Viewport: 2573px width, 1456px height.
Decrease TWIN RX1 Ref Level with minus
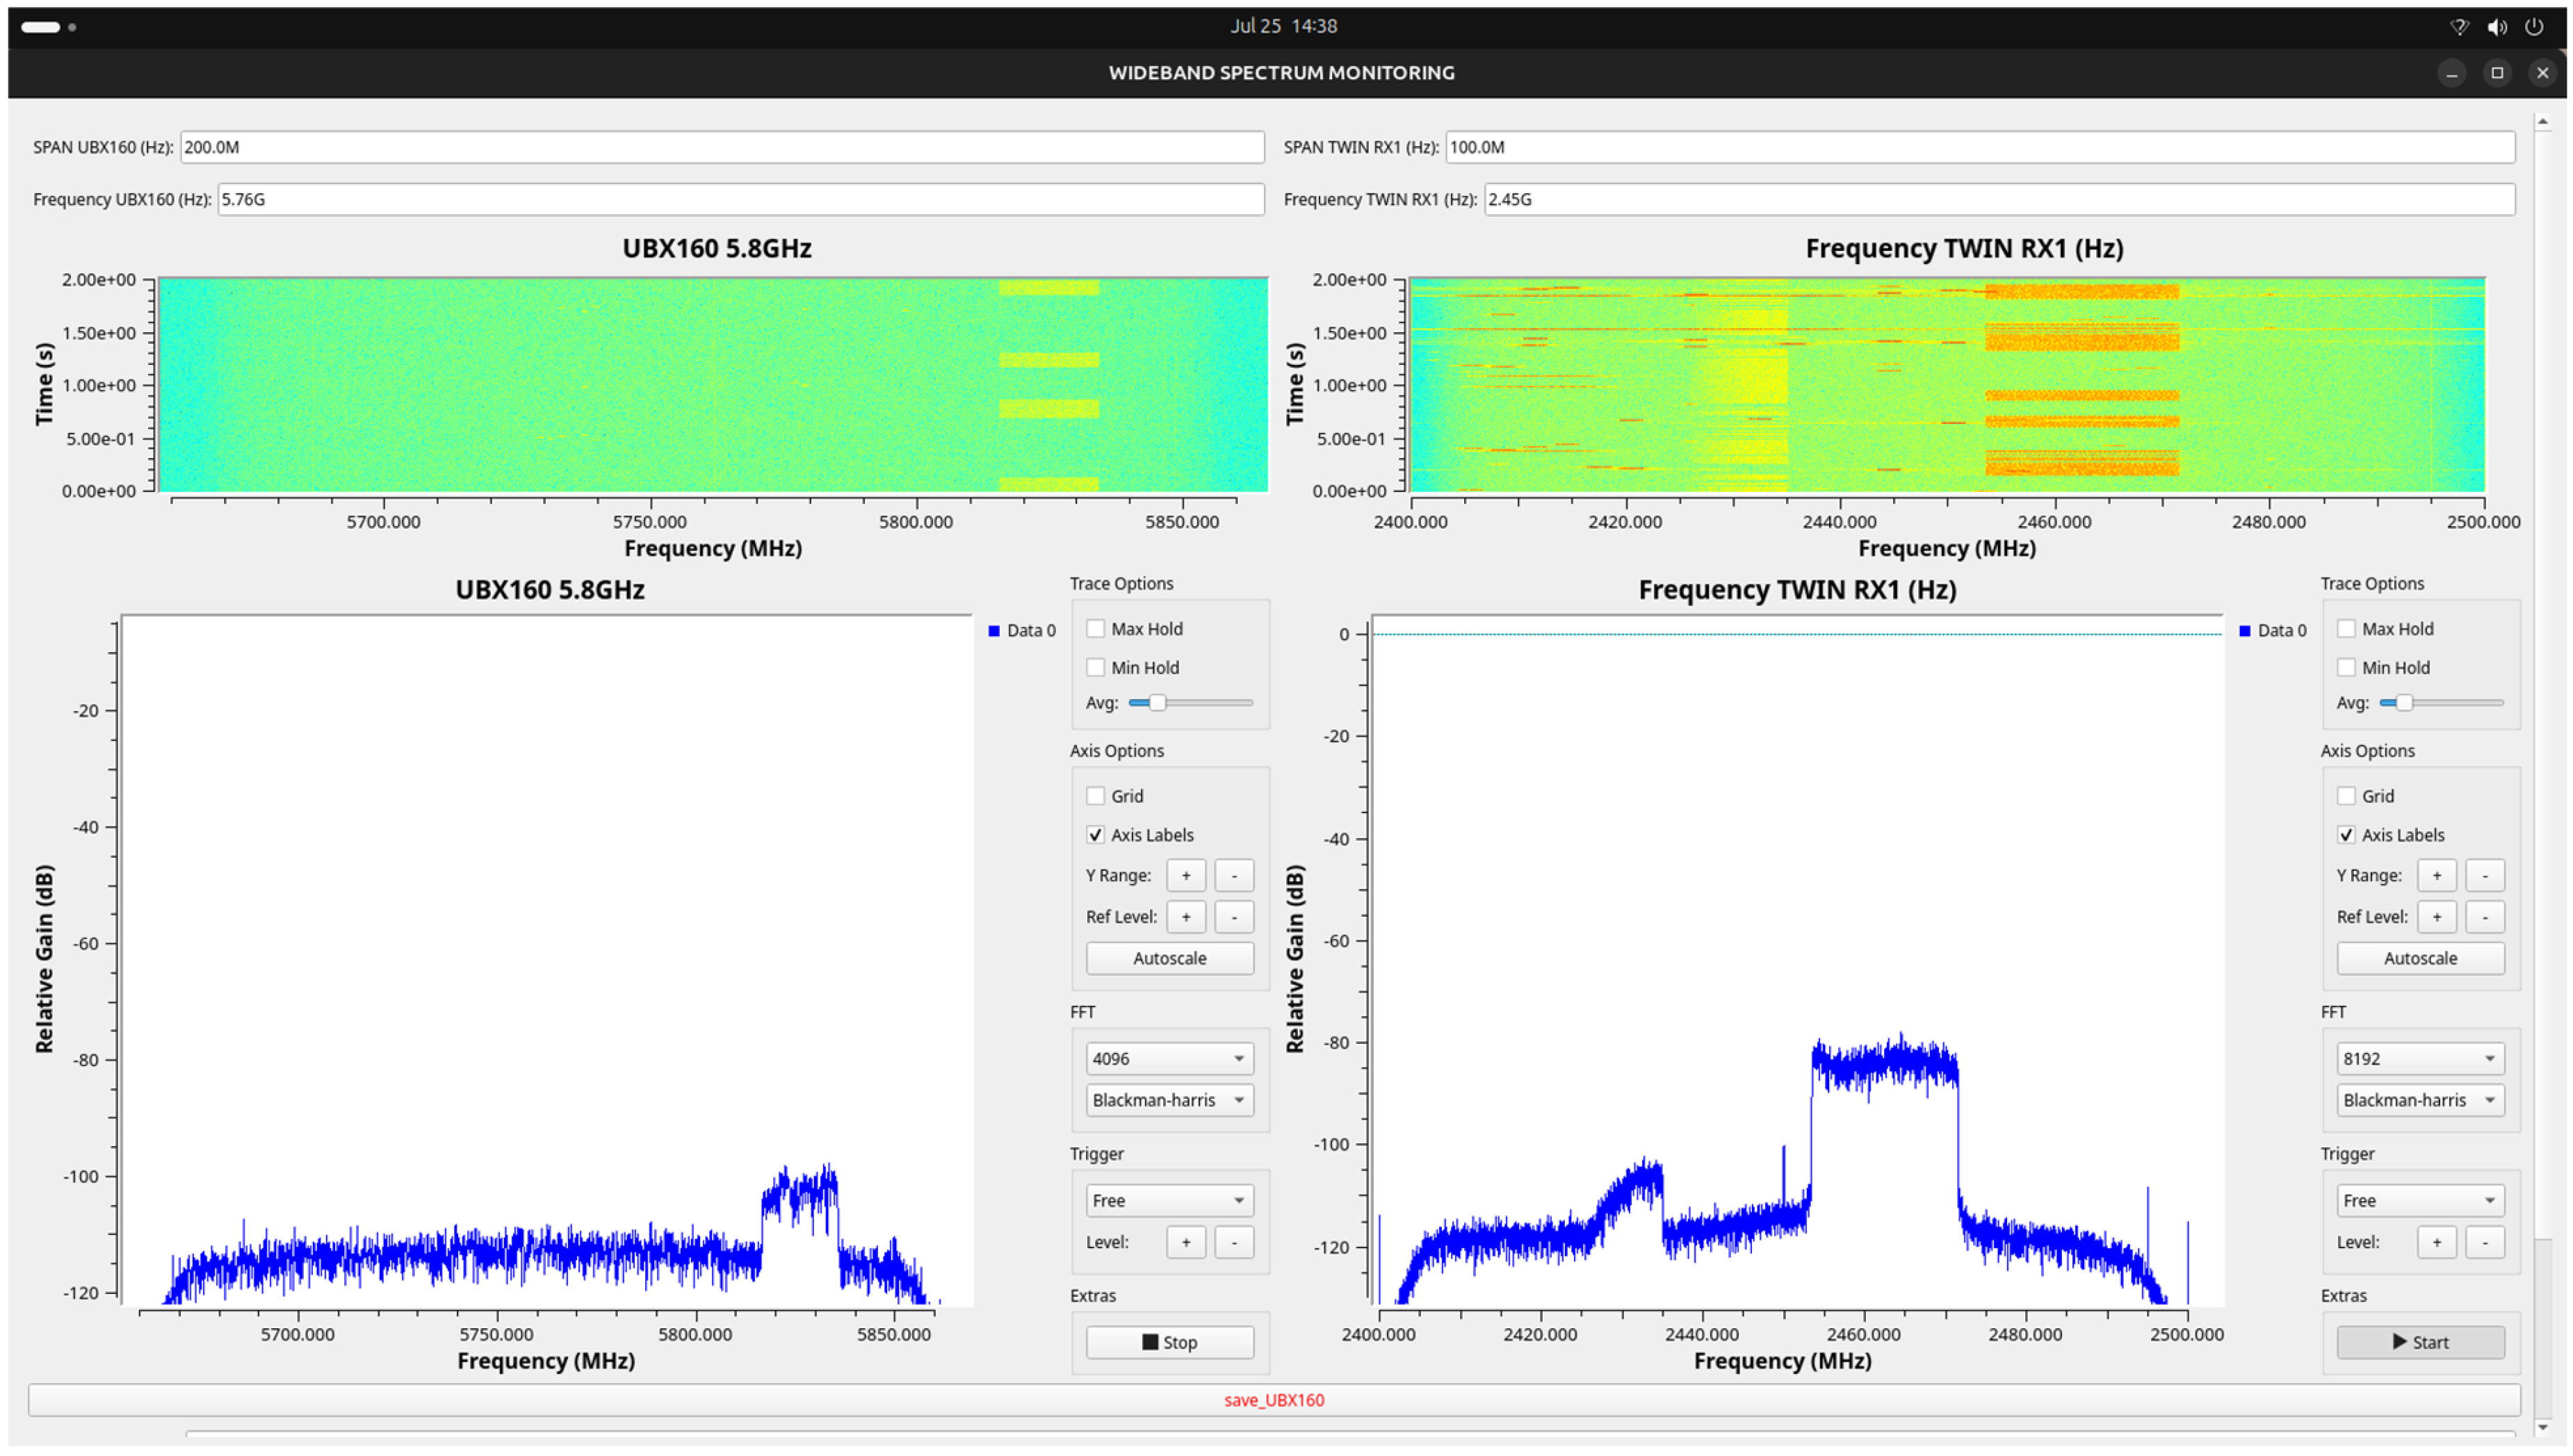tap(2483, 916)
